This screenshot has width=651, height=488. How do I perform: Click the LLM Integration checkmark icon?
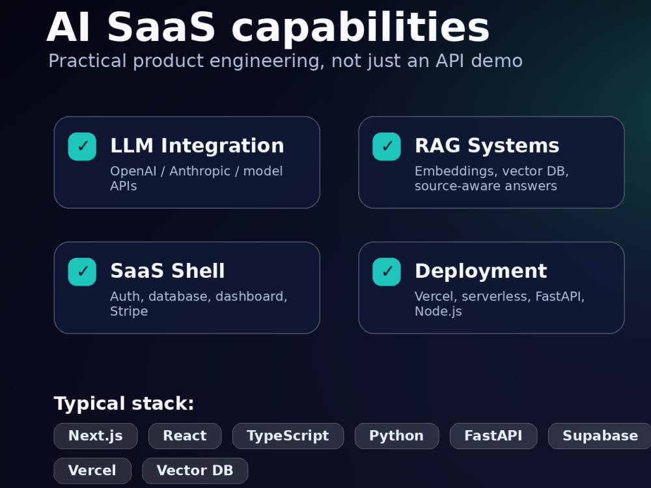[82, 146]
